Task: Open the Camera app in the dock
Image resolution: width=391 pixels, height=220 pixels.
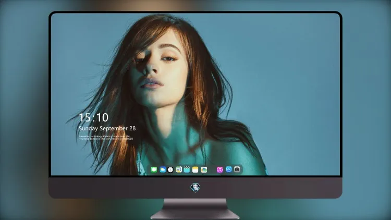Action: point(237,169)
